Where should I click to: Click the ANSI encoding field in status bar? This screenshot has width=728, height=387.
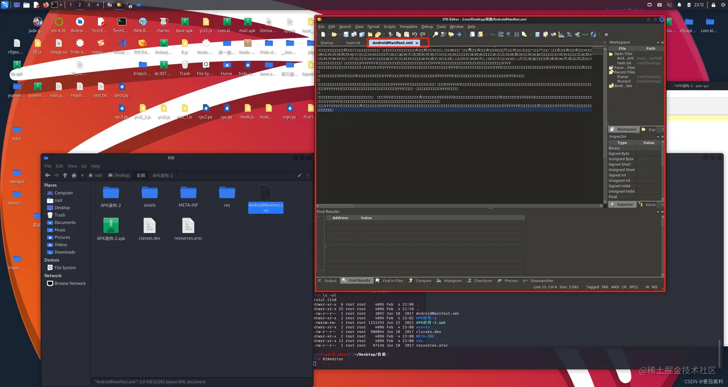point(615,287)
